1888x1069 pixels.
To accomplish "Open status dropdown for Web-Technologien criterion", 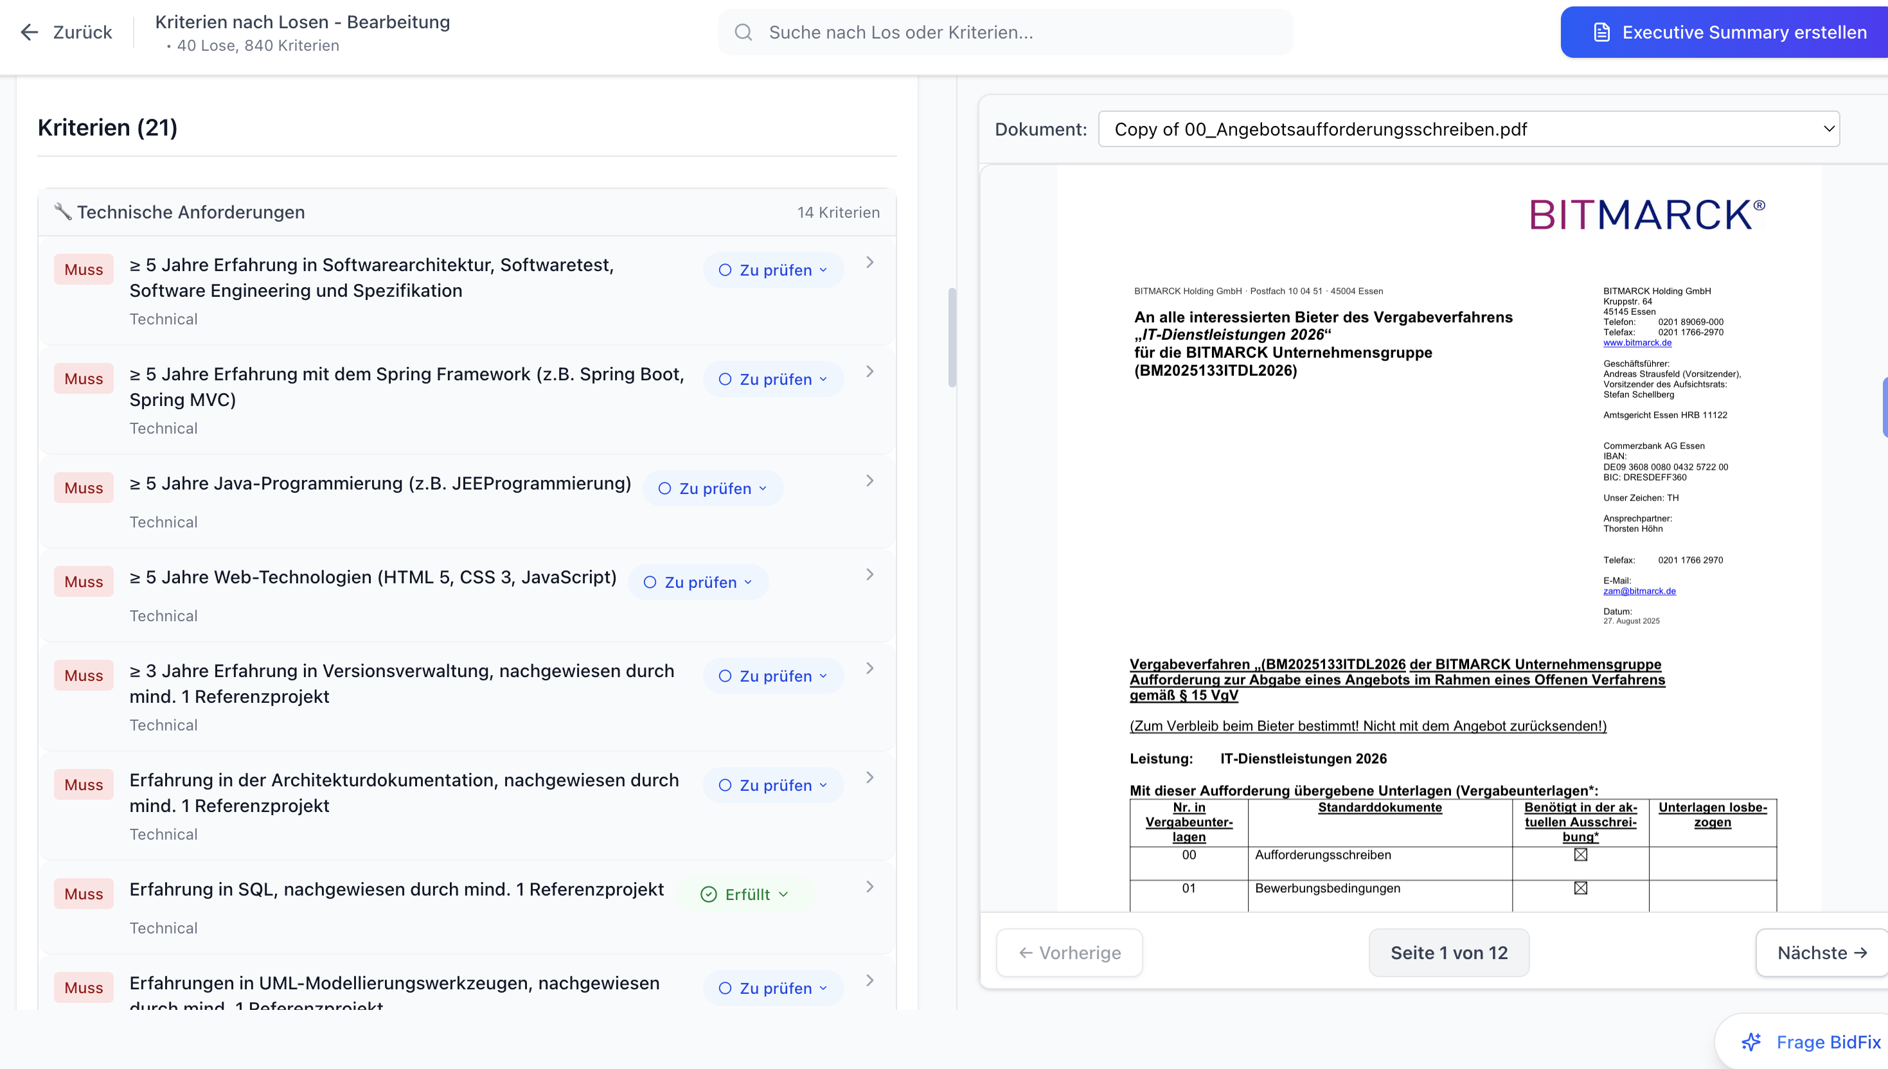I will click(699, 582).
